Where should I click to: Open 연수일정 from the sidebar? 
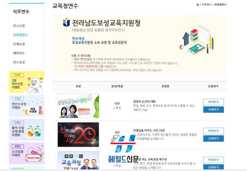[x=19, y=62]
